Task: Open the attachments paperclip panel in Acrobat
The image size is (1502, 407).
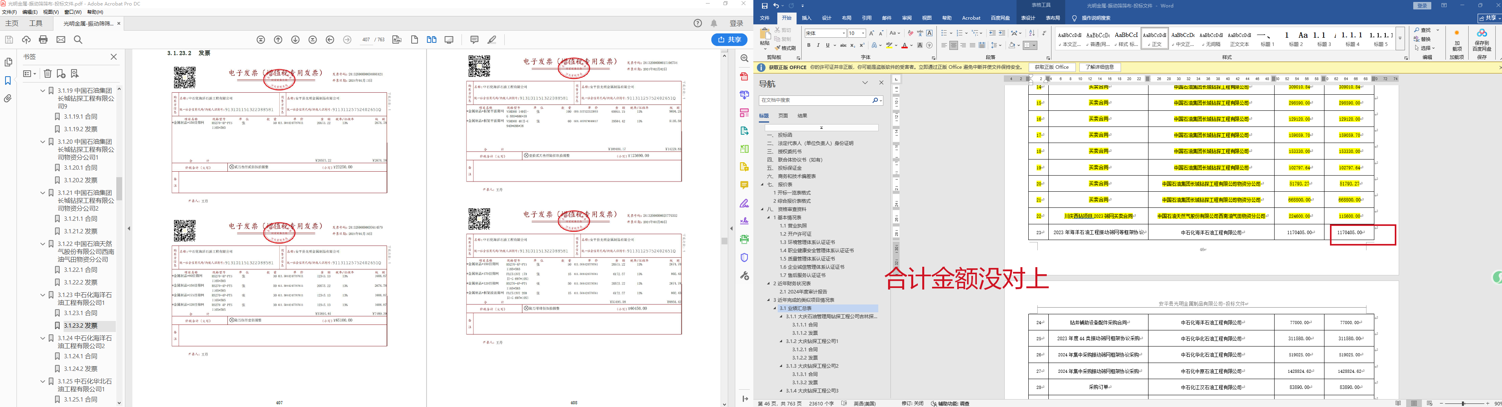Action: click(x=8, y=99)
